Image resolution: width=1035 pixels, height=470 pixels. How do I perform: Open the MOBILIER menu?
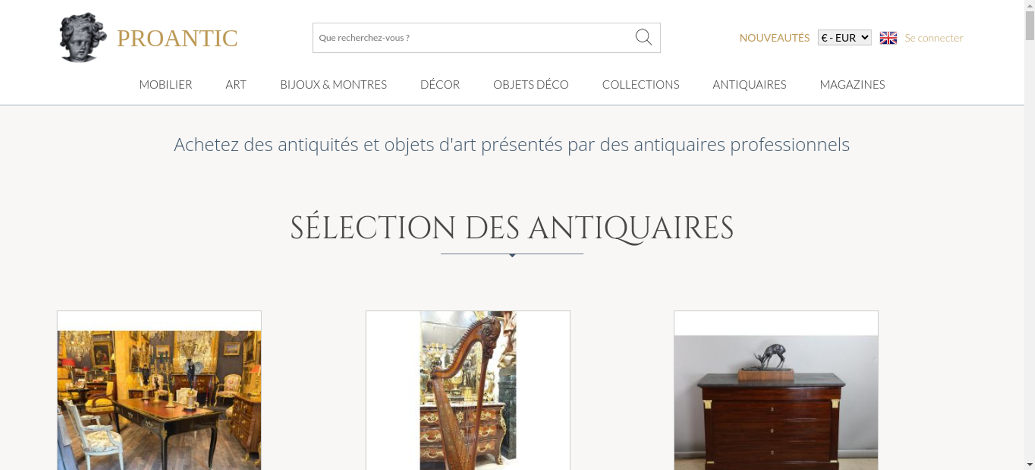166,84
